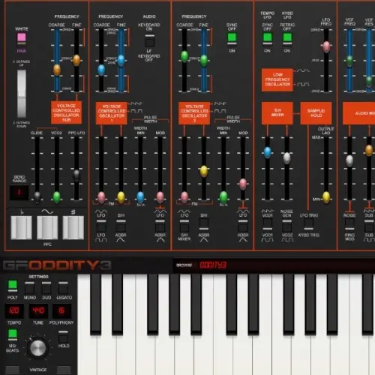375x375 pixels.
Task: Click the sawtooth wave icon beside Oscillator 1
Action: 136,103
